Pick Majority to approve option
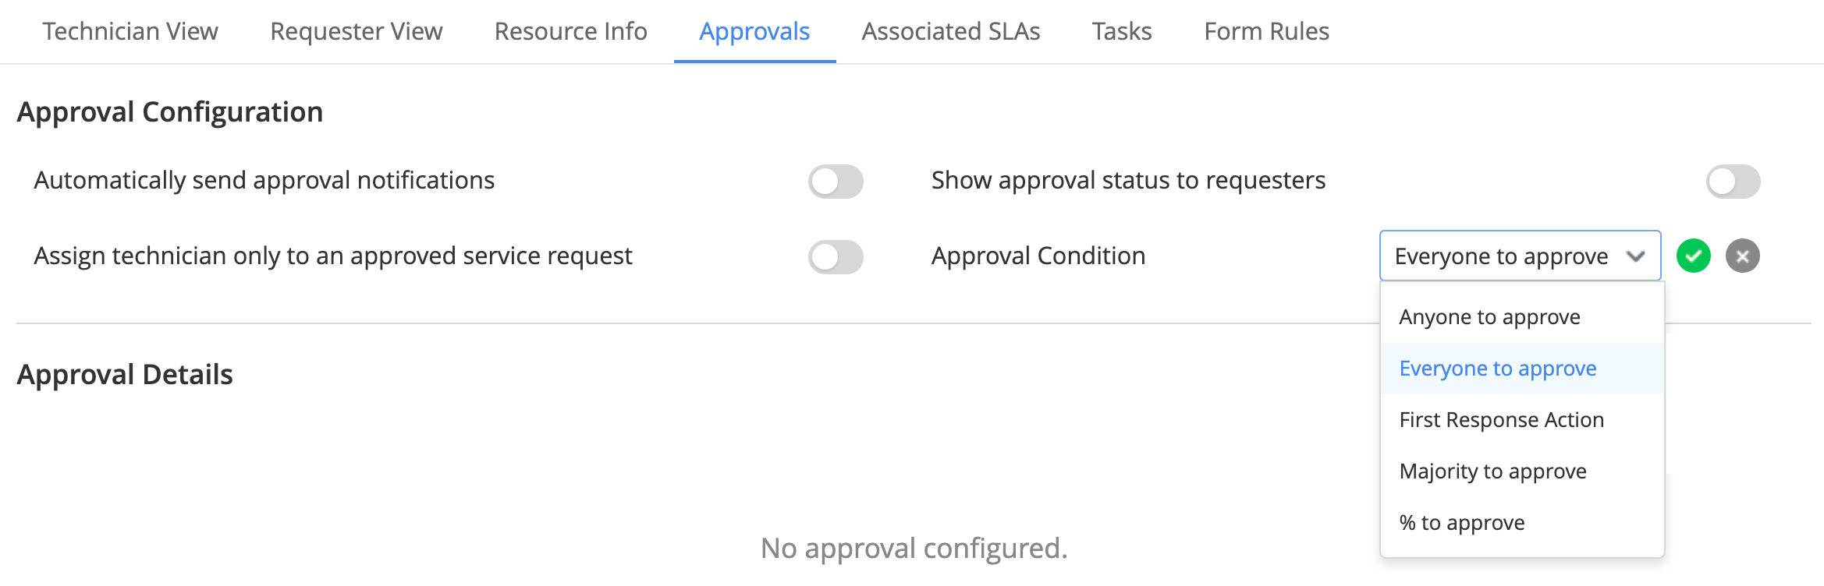 pyautogui.click(x=1522, y=471)
